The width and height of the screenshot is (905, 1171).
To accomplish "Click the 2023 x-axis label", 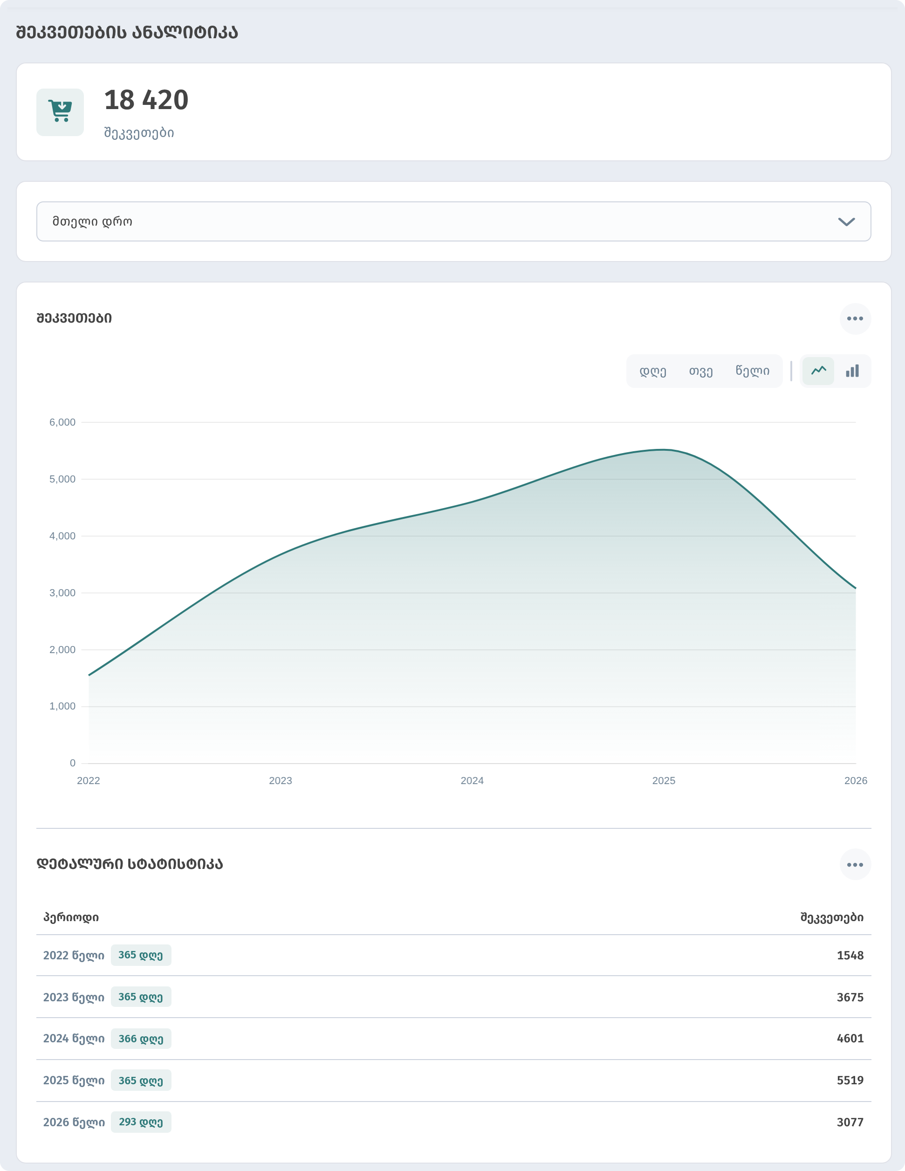I will pos(281,781).
